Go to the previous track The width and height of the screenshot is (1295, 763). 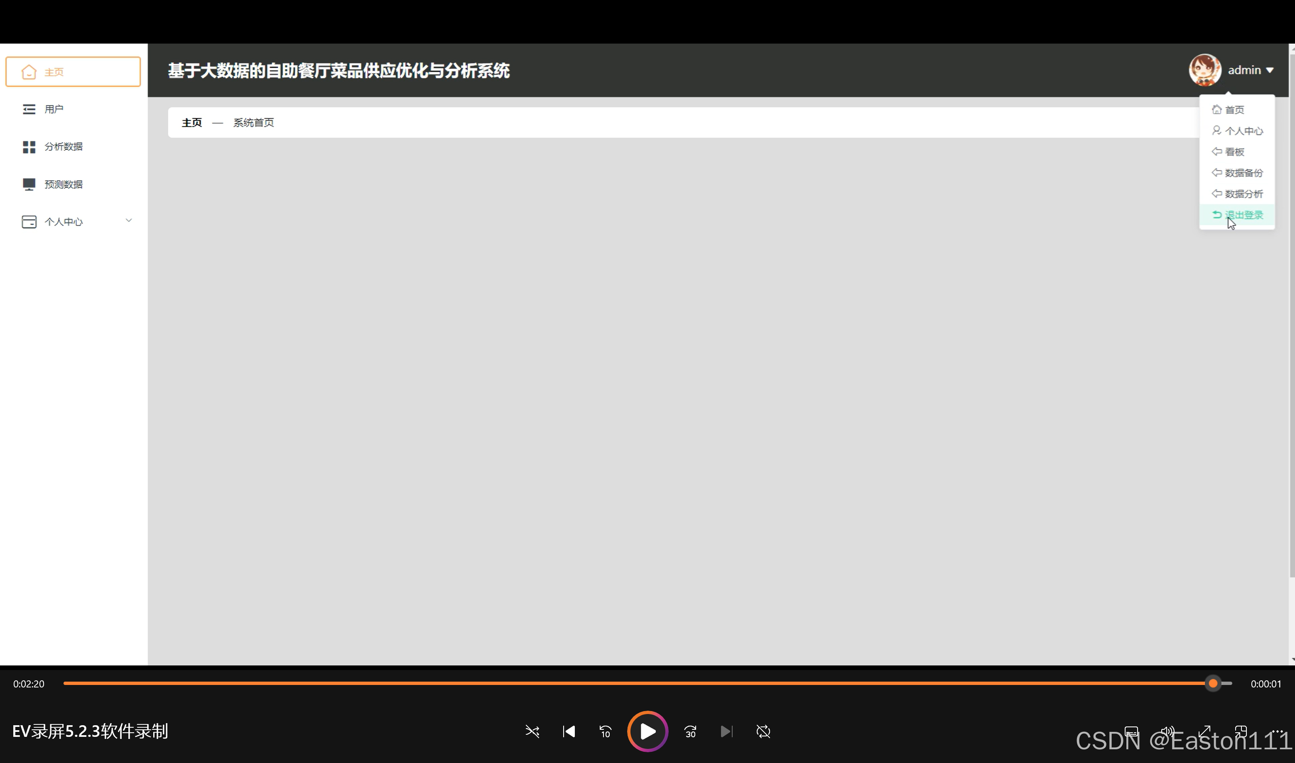point(569,731)
